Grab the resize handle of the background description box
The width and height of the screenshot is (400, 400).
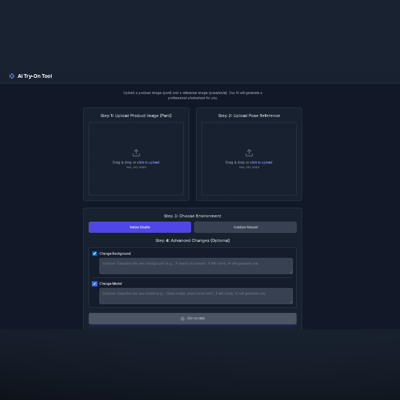click(x=291, y=272)
